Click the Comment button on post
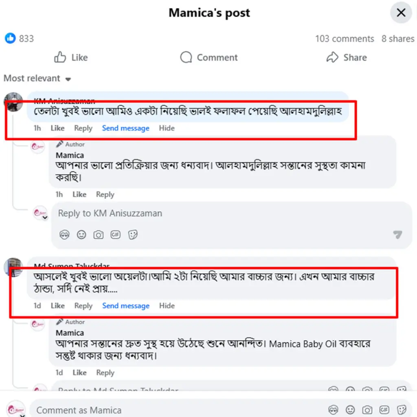 coord(209,57)
